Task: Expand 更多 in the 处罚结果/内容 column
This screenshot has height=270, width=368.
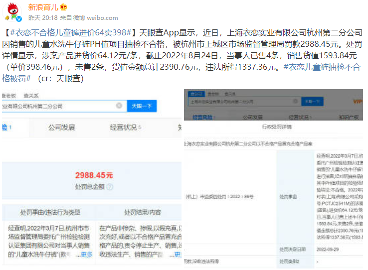Action: click(178, 255)
